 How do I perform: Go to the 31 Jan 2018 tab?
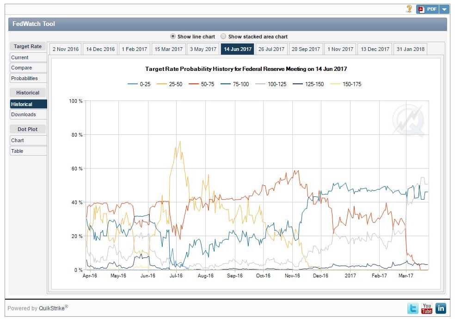point(410,49)
